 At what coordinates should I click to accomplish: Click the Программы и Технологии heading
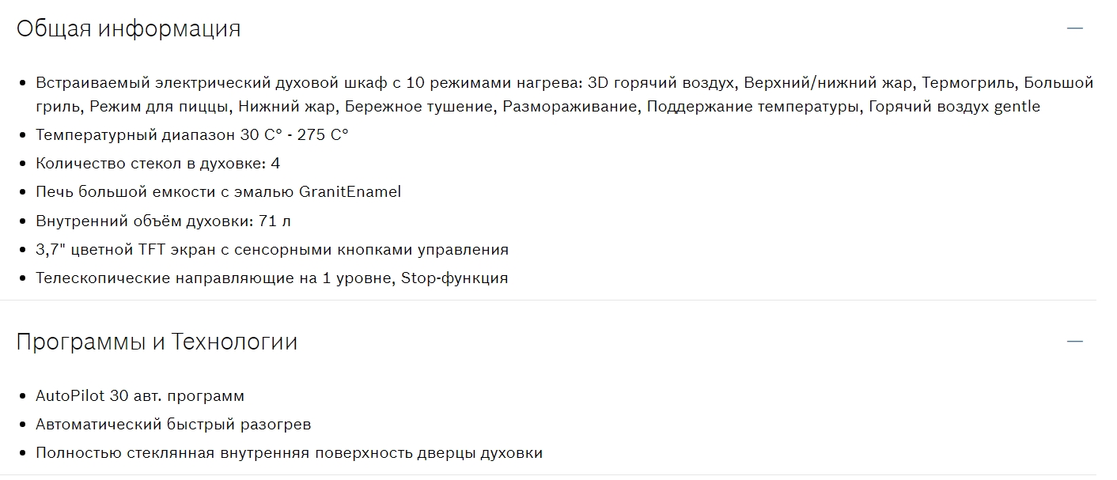157,342
